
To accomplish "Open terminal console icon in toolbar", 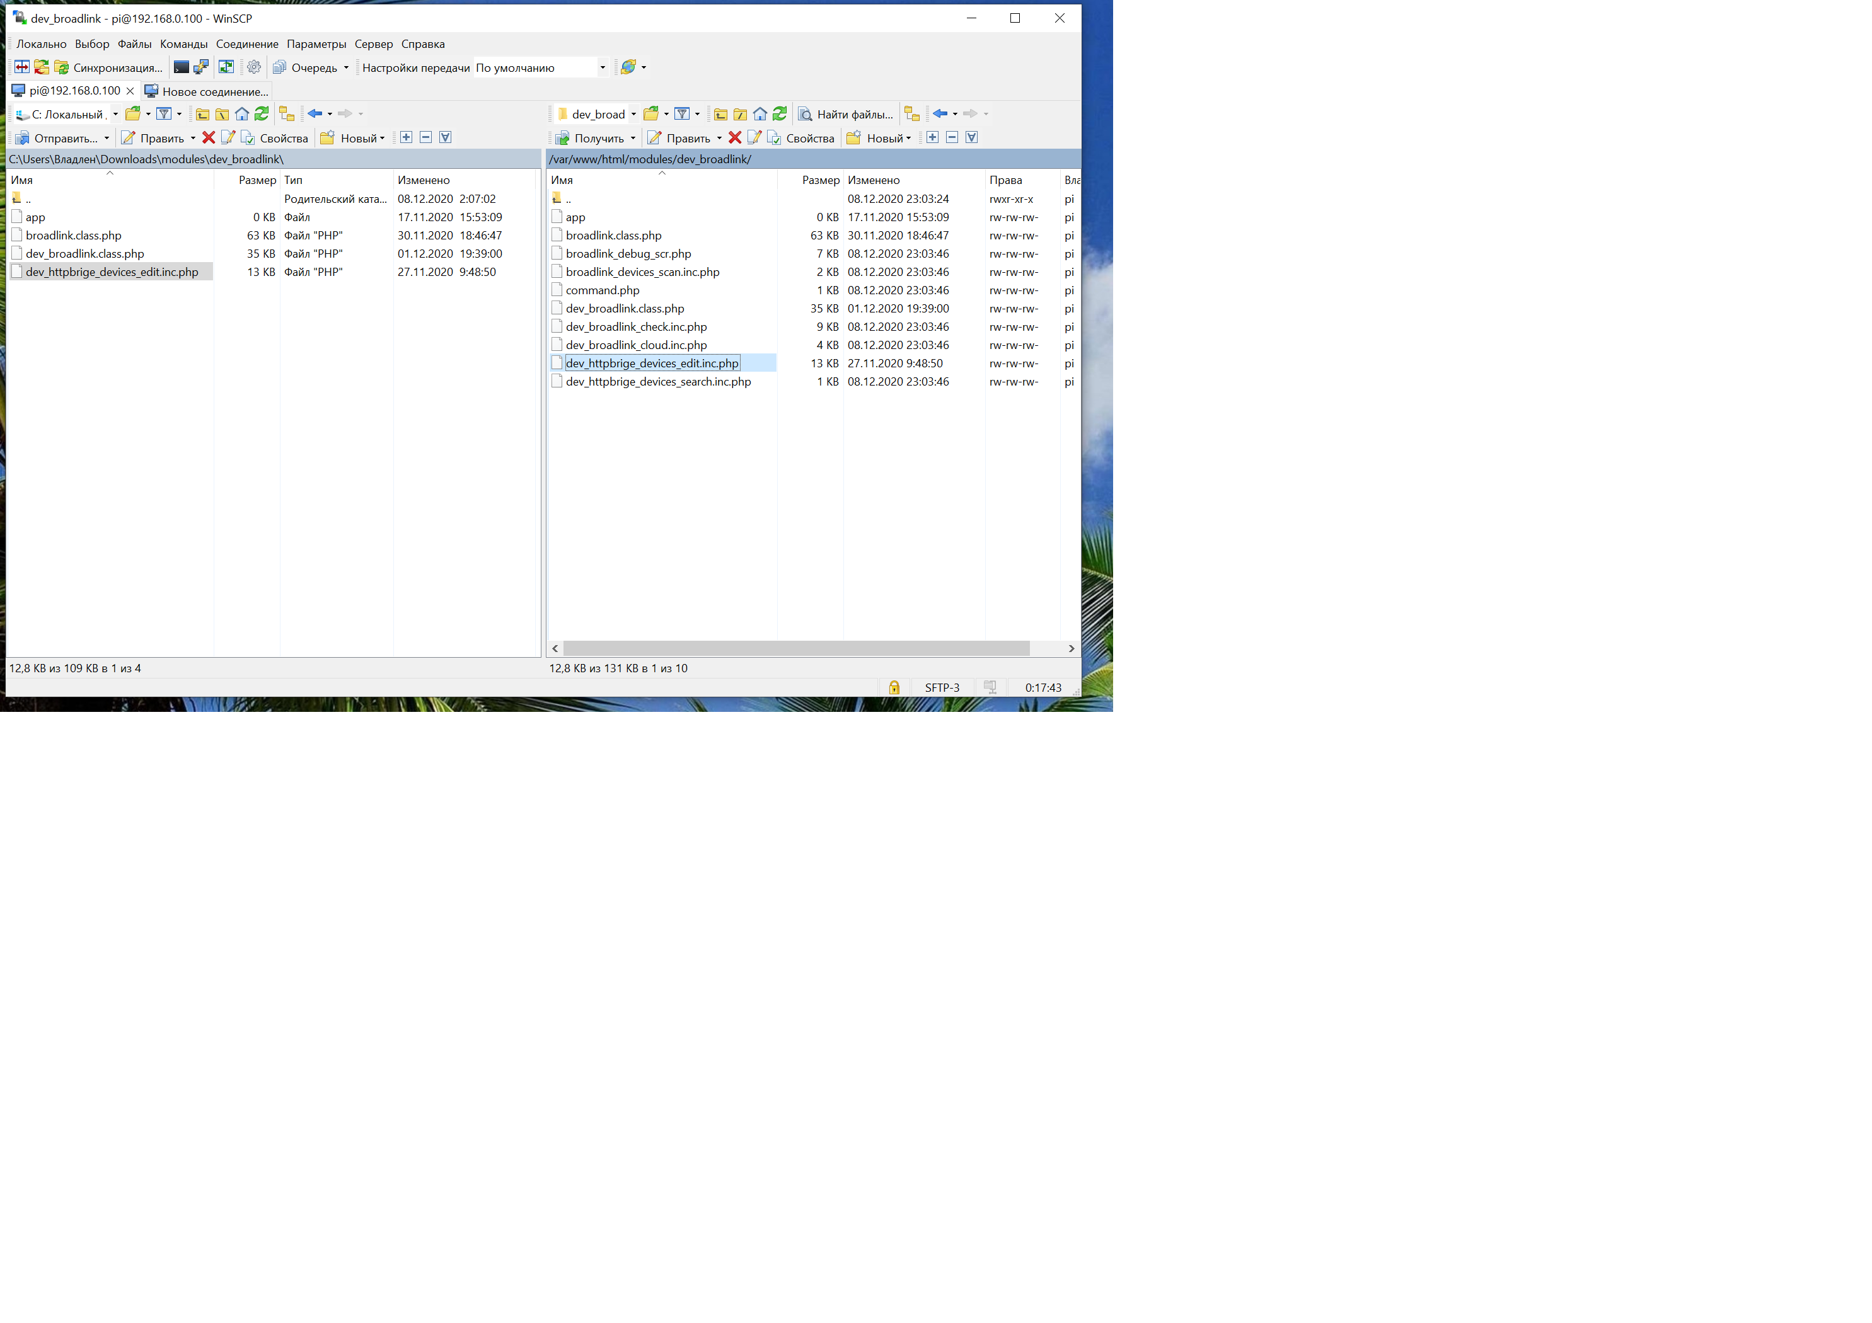I will click(181, 67).
